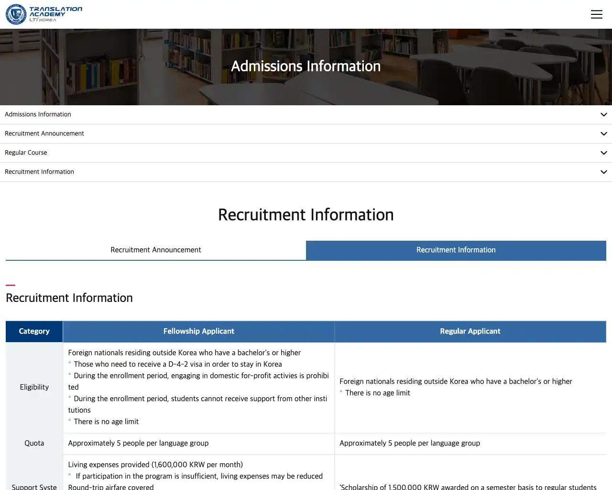
Task: Click the large centered Recruitment Information heading
Action: pos(306,215)
